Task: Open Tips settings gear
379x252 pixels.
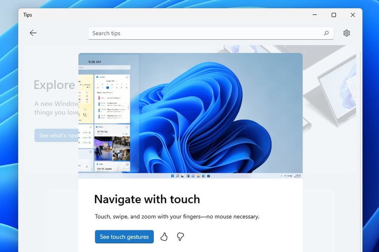Action: click(346, 33)
